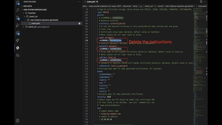Expand the DATA SETS section

tap(22, 6)
